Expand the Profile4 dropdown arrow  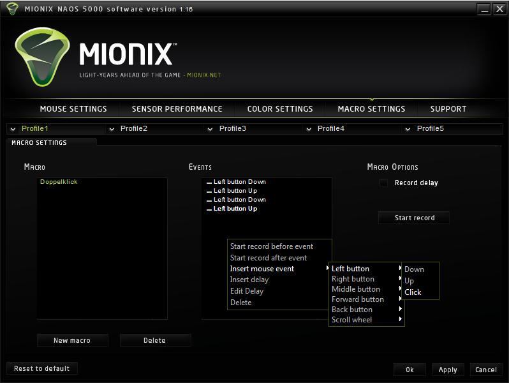[309, 129]
